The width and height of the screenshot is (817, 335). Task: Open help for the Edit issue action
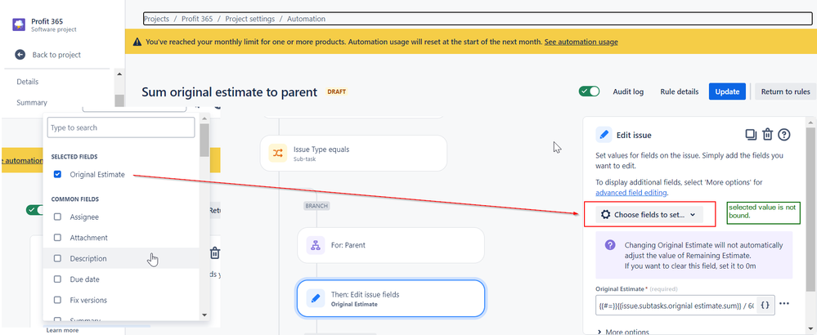point(783,135)
